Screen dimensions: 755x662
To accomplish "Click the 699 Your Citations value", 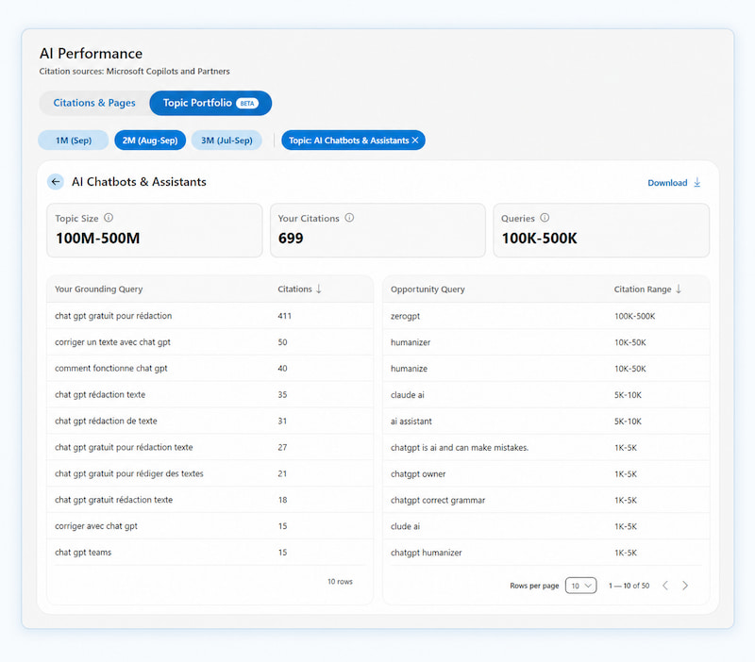I will [x=291, y=239].
